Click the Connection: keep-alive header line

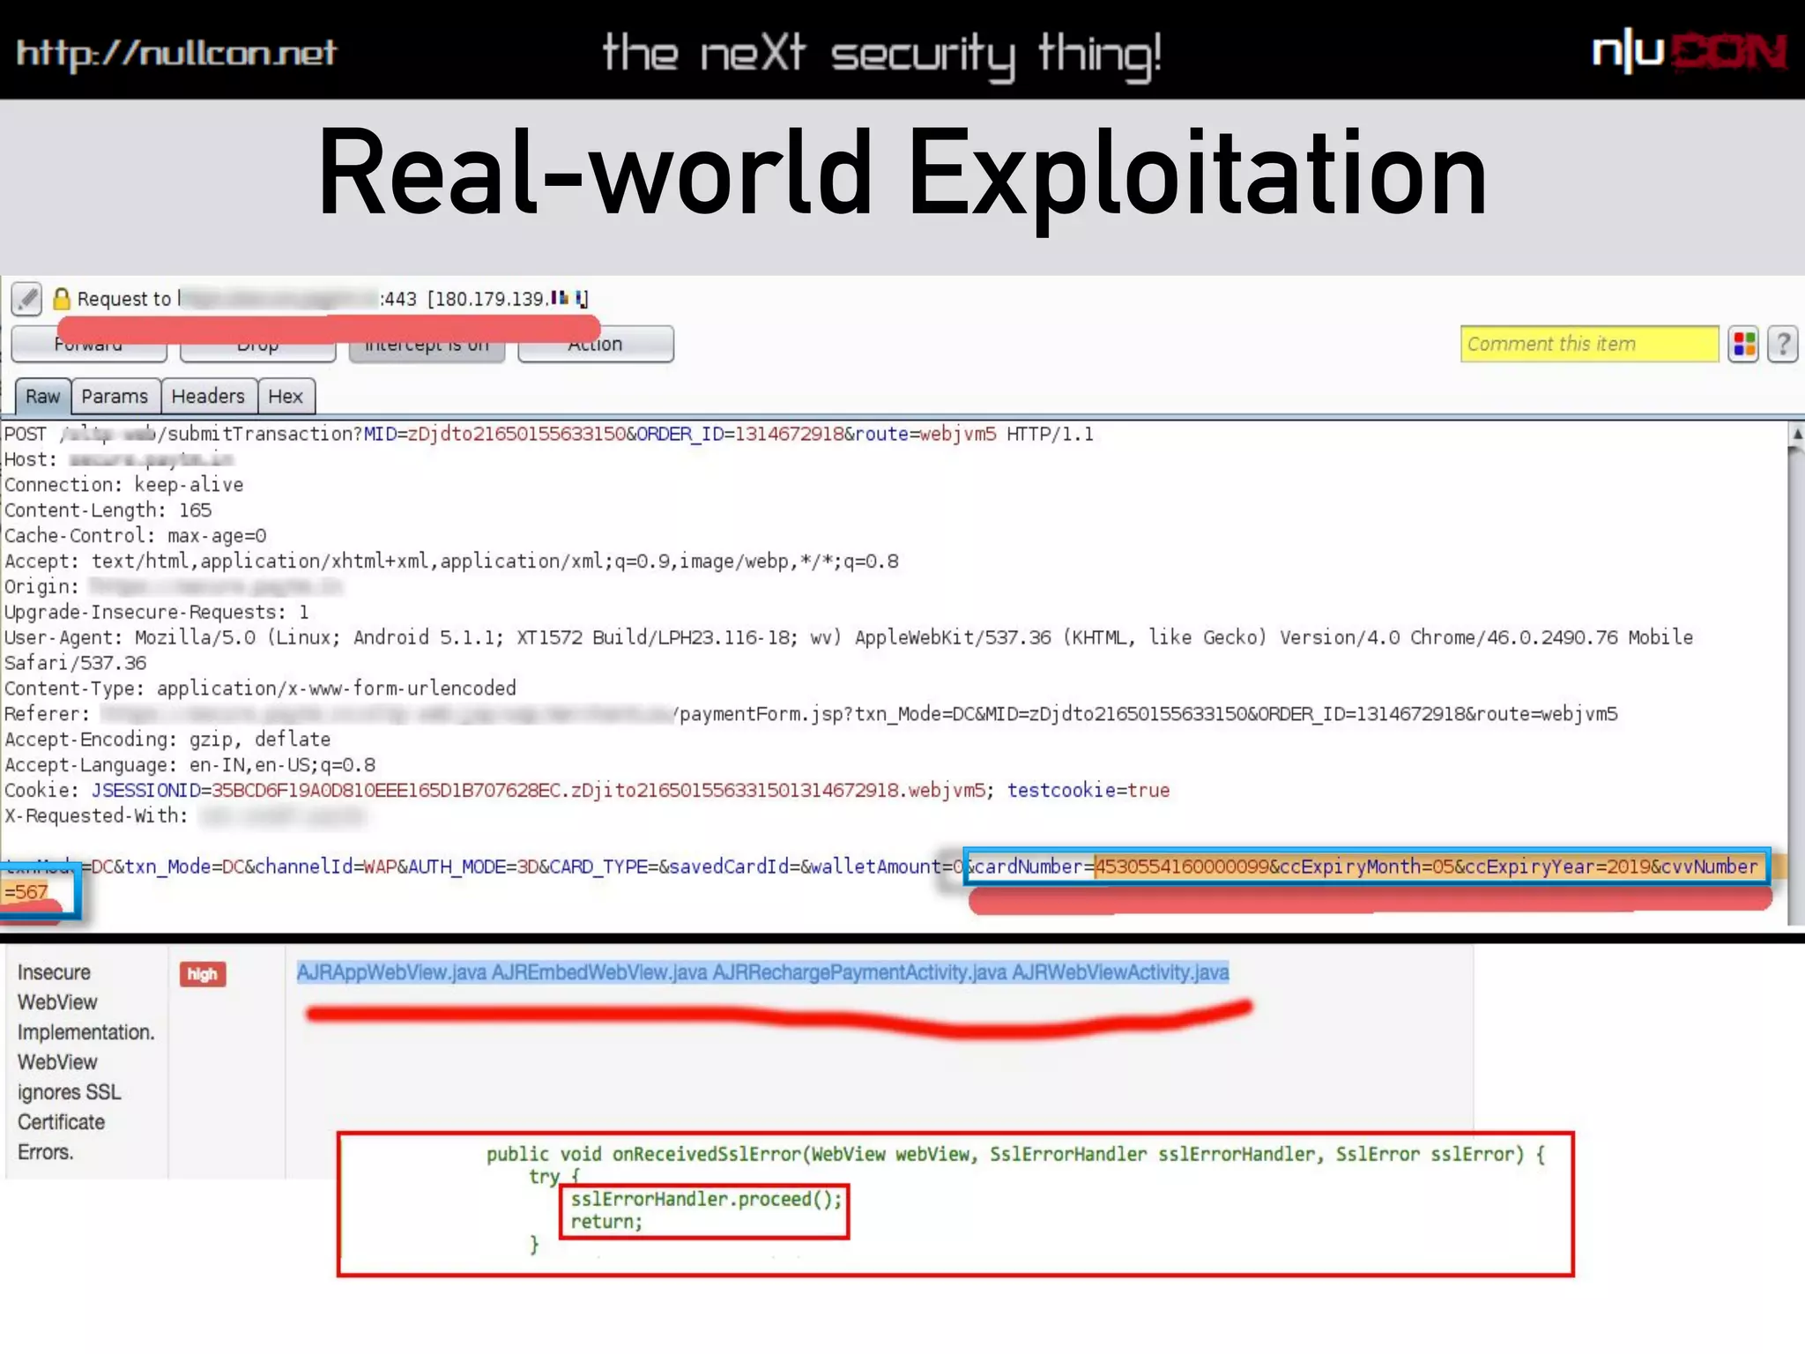pos(124,485)
